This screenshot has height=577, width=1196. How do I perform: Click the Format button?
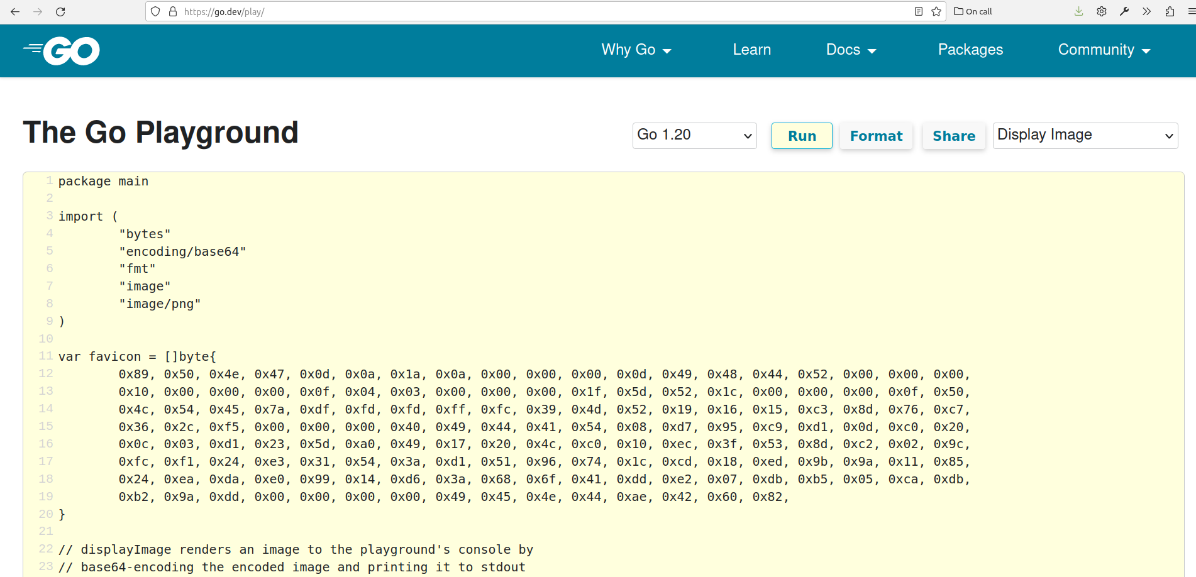(x=876, y=136)
